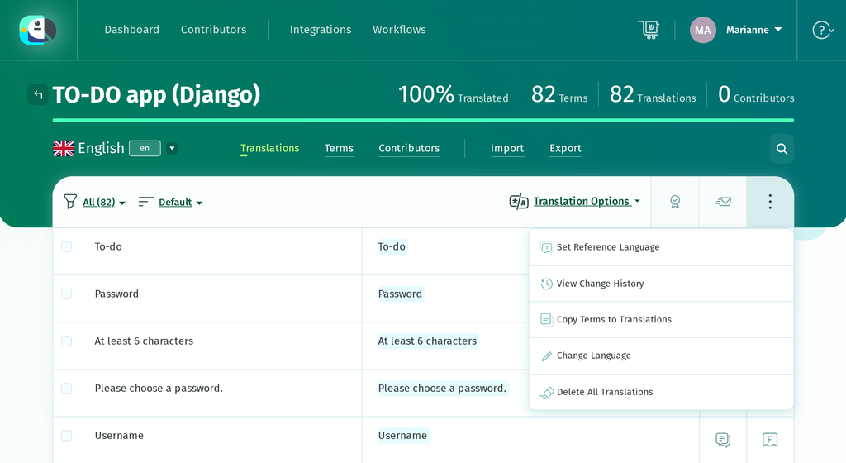Click the search magnifier icon

pos(782,148)
